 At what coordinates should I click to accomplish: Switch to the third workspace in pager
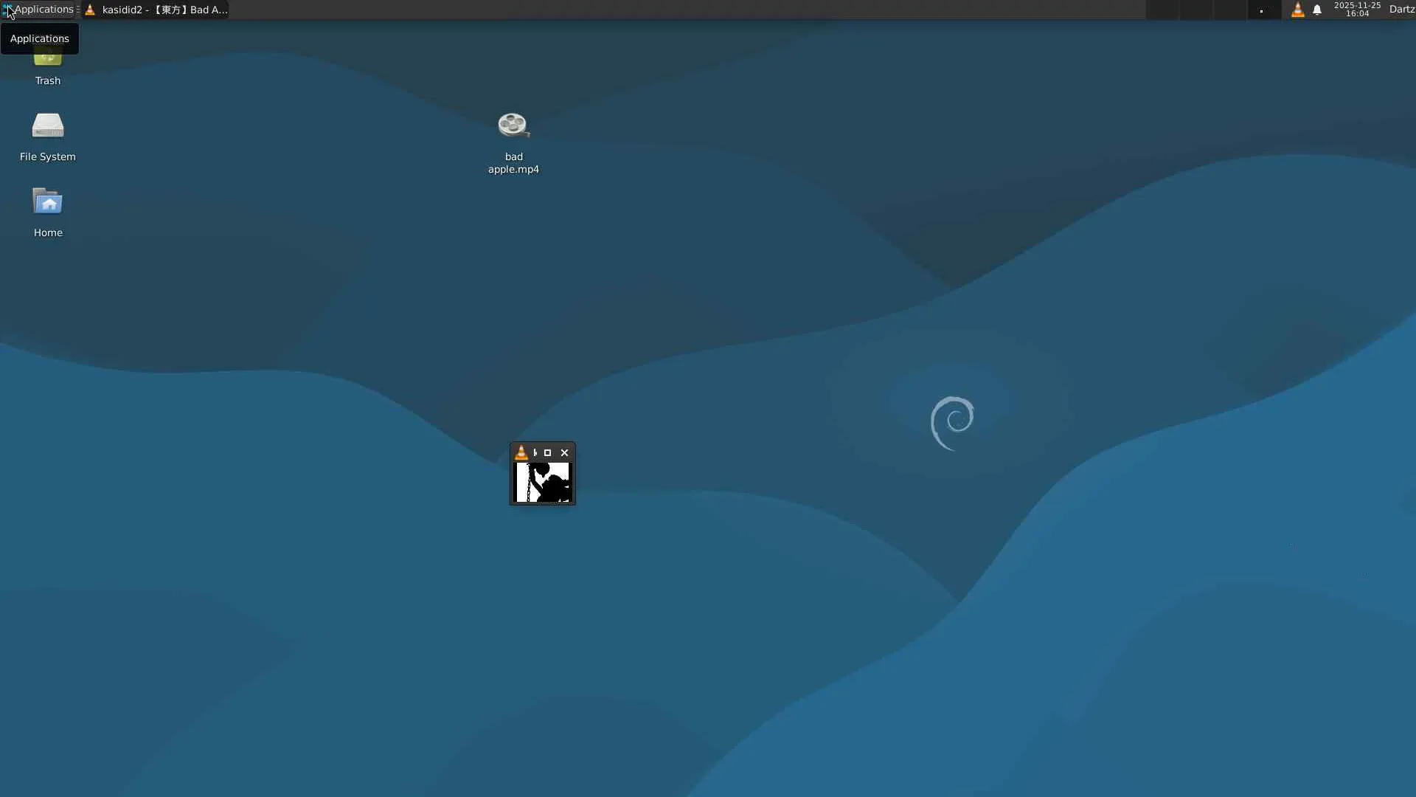[x=1229, y=10]
